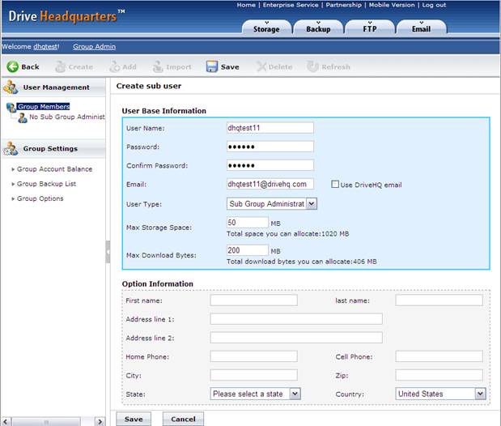Screen dimensions: 501x426
Task: Open the FTP tab
Action: pos(370,27)
